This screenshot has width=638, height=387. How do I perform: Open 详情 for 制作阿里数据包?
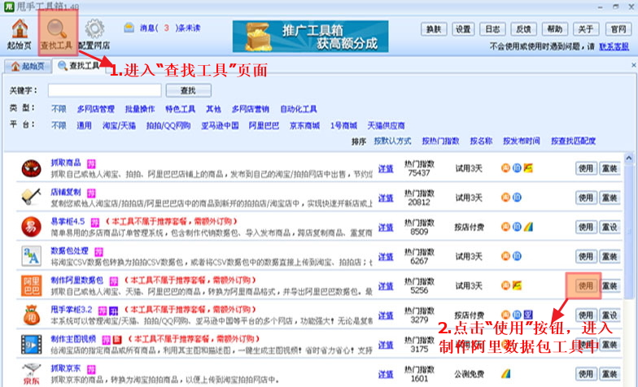click(386, 286)
